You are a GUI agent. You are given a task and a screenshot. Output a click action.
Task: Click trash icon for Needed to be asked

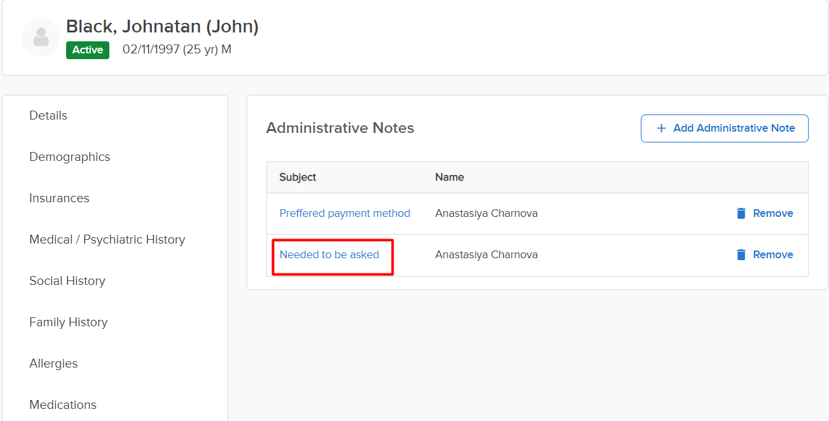point(741,255)
